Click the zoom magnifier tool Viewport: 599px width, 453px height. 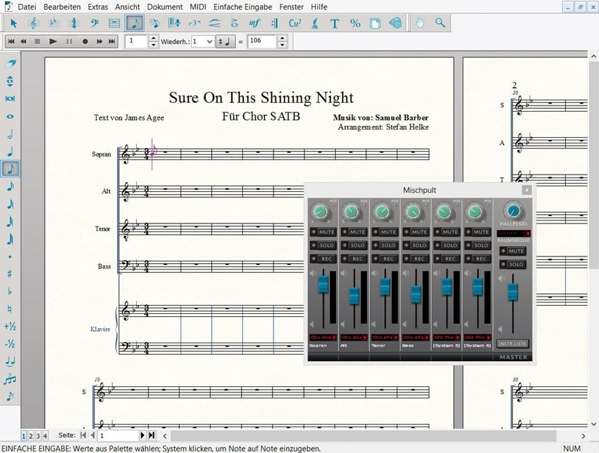(440, 23)
